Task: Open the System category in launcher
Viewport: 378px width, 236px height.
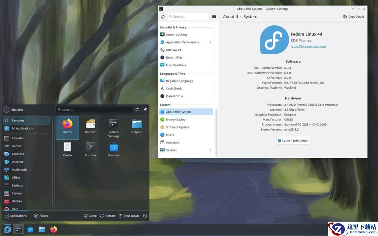Action: pyautogui.click(x=26, y=193)
